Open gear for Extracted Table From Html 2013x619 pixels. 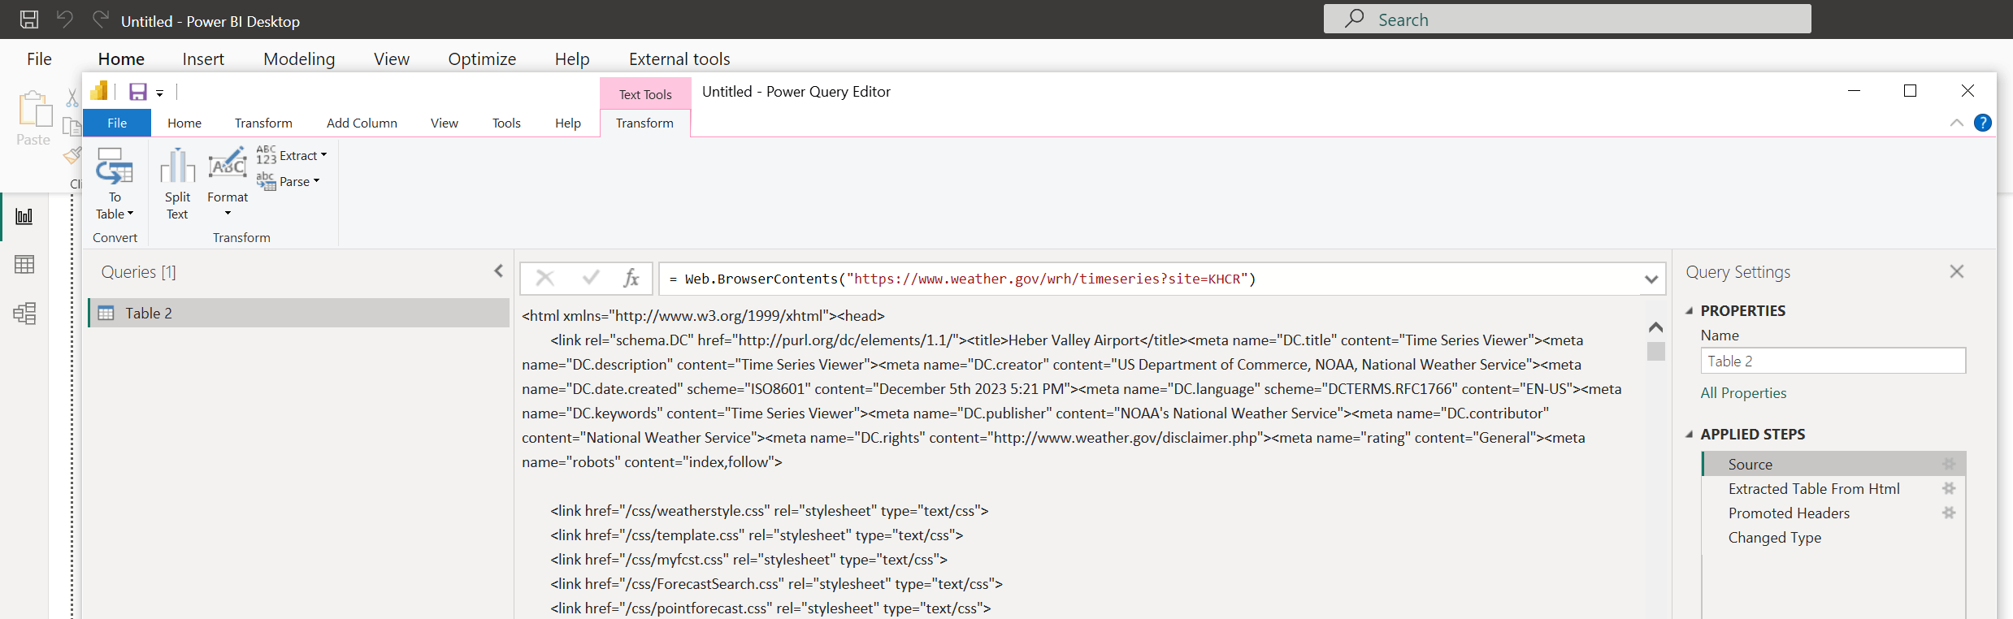coord(1949,488)
